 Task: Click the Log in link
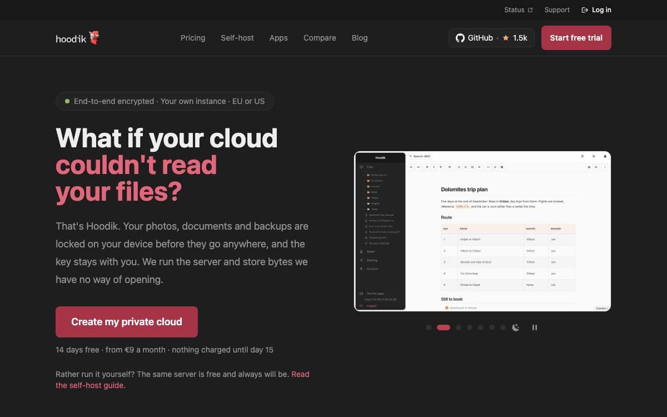point(596,10)
